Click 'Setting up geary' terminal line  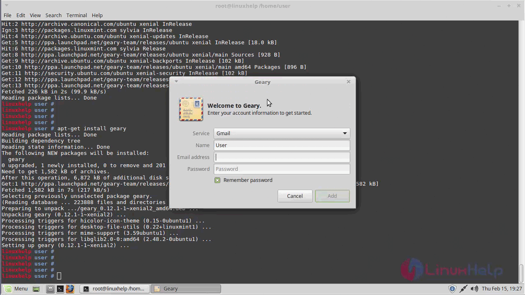coord(65,245)
